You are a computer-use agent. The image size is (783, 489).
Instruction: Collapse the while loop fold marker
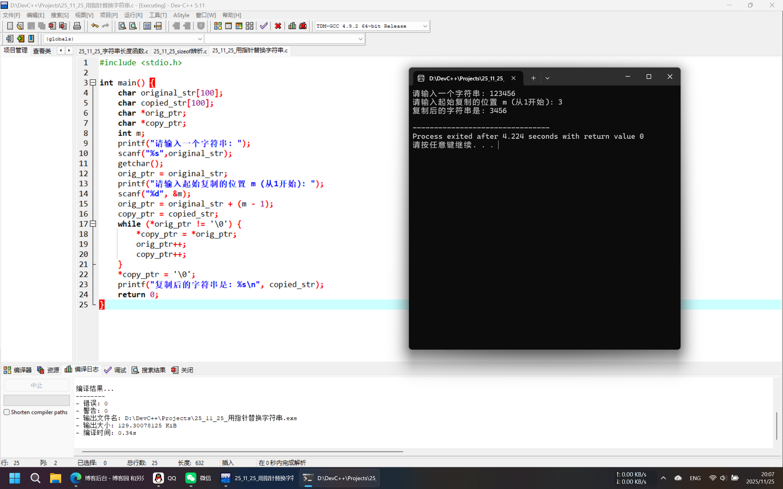coord(93,224)
